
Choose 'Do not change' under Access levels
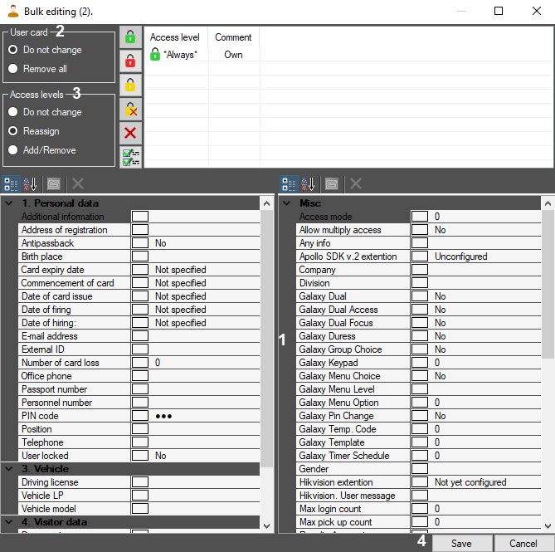tap(13, 112)
